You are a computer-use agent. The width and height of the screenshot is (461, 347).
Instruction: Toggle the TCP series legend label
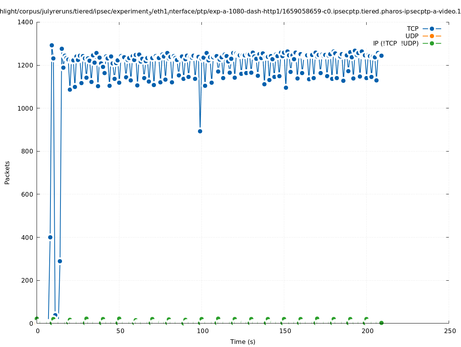(412, 29)
